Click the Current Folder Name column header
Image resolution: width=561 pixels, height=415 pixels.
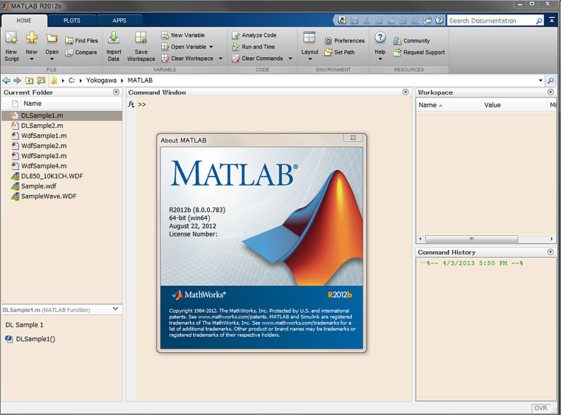coord(33,104)
